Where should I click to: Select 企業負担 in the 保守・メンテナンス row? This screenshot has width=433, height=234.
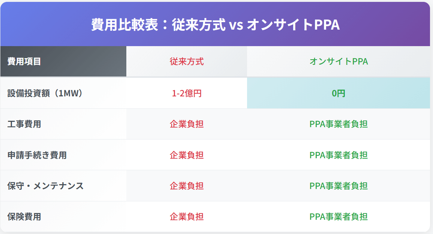187,186
